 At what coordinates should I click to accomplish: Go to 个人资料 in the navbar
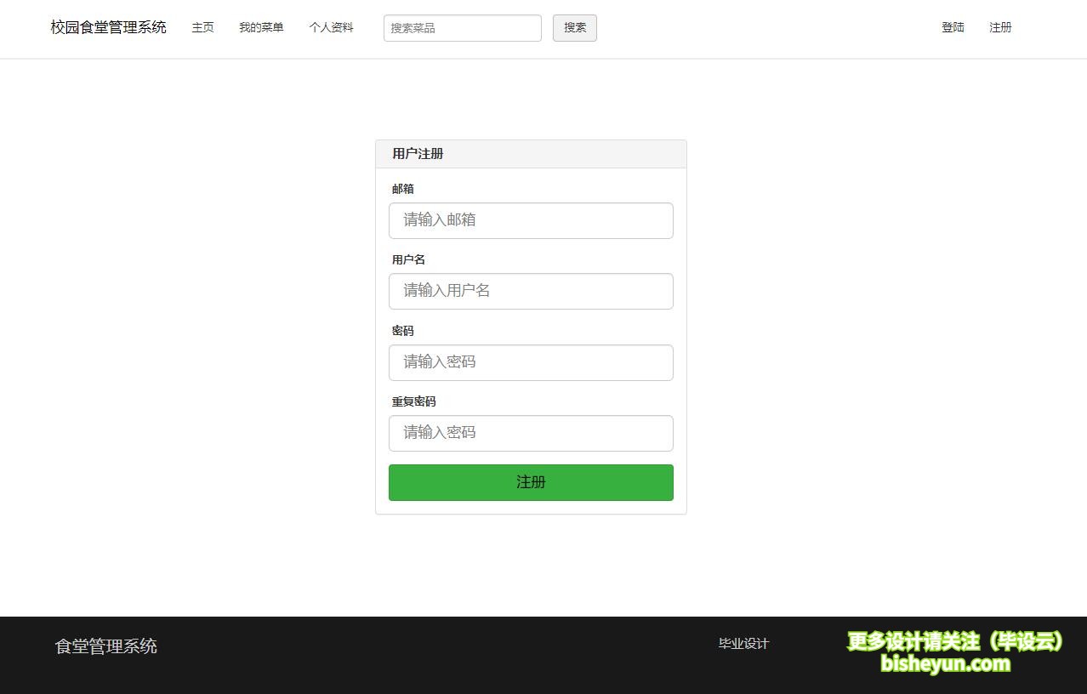pyautogui.click(x=331, y=27)
